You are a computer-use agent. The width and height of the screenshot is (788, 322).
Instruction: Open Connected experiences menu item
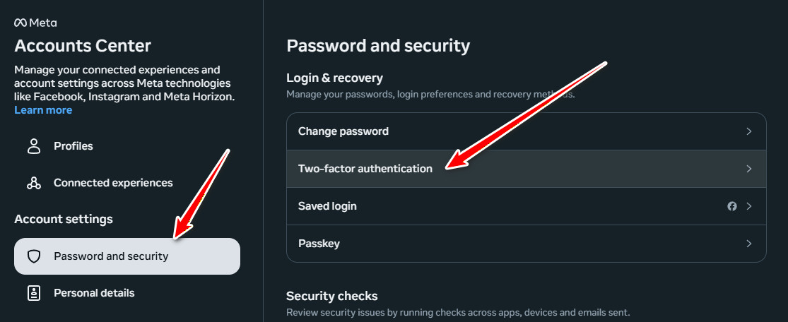[113, 183]
